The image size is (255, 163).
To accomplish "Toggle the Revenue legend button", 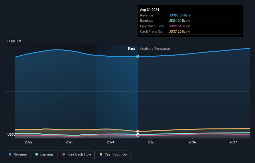I will 18,155.
